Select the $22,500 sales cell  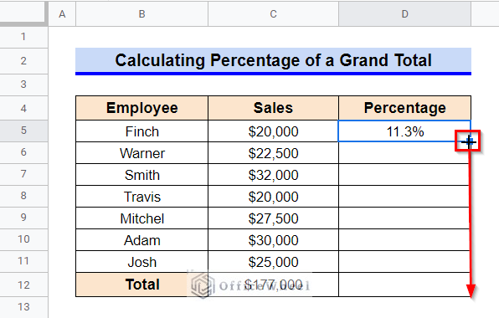[x=274, y=153]
